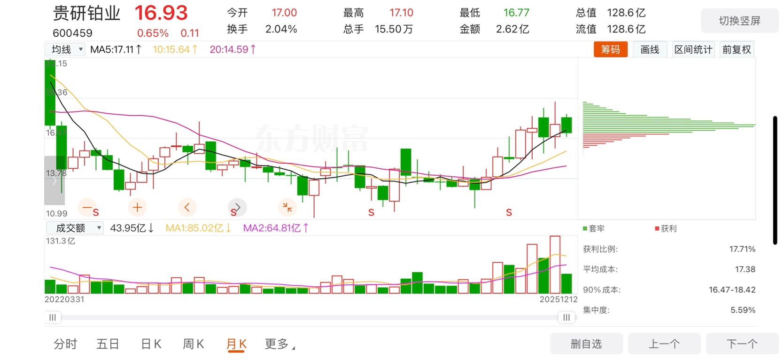Viewport: 784px width, 361px height.
Task: Tap the collapse arrows icon on the chart
Action: click(287, 207)
